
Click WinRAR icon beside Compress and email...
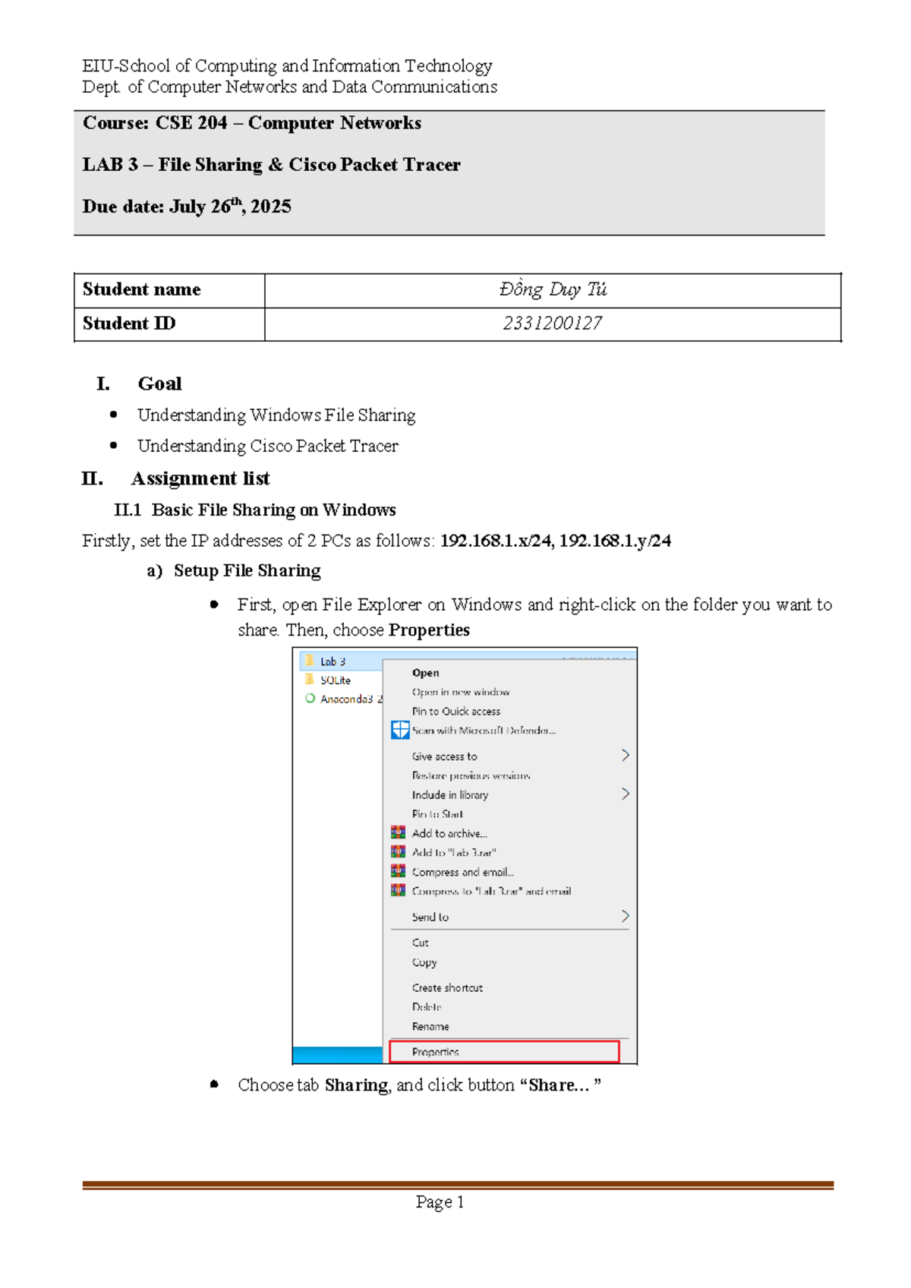398,871
